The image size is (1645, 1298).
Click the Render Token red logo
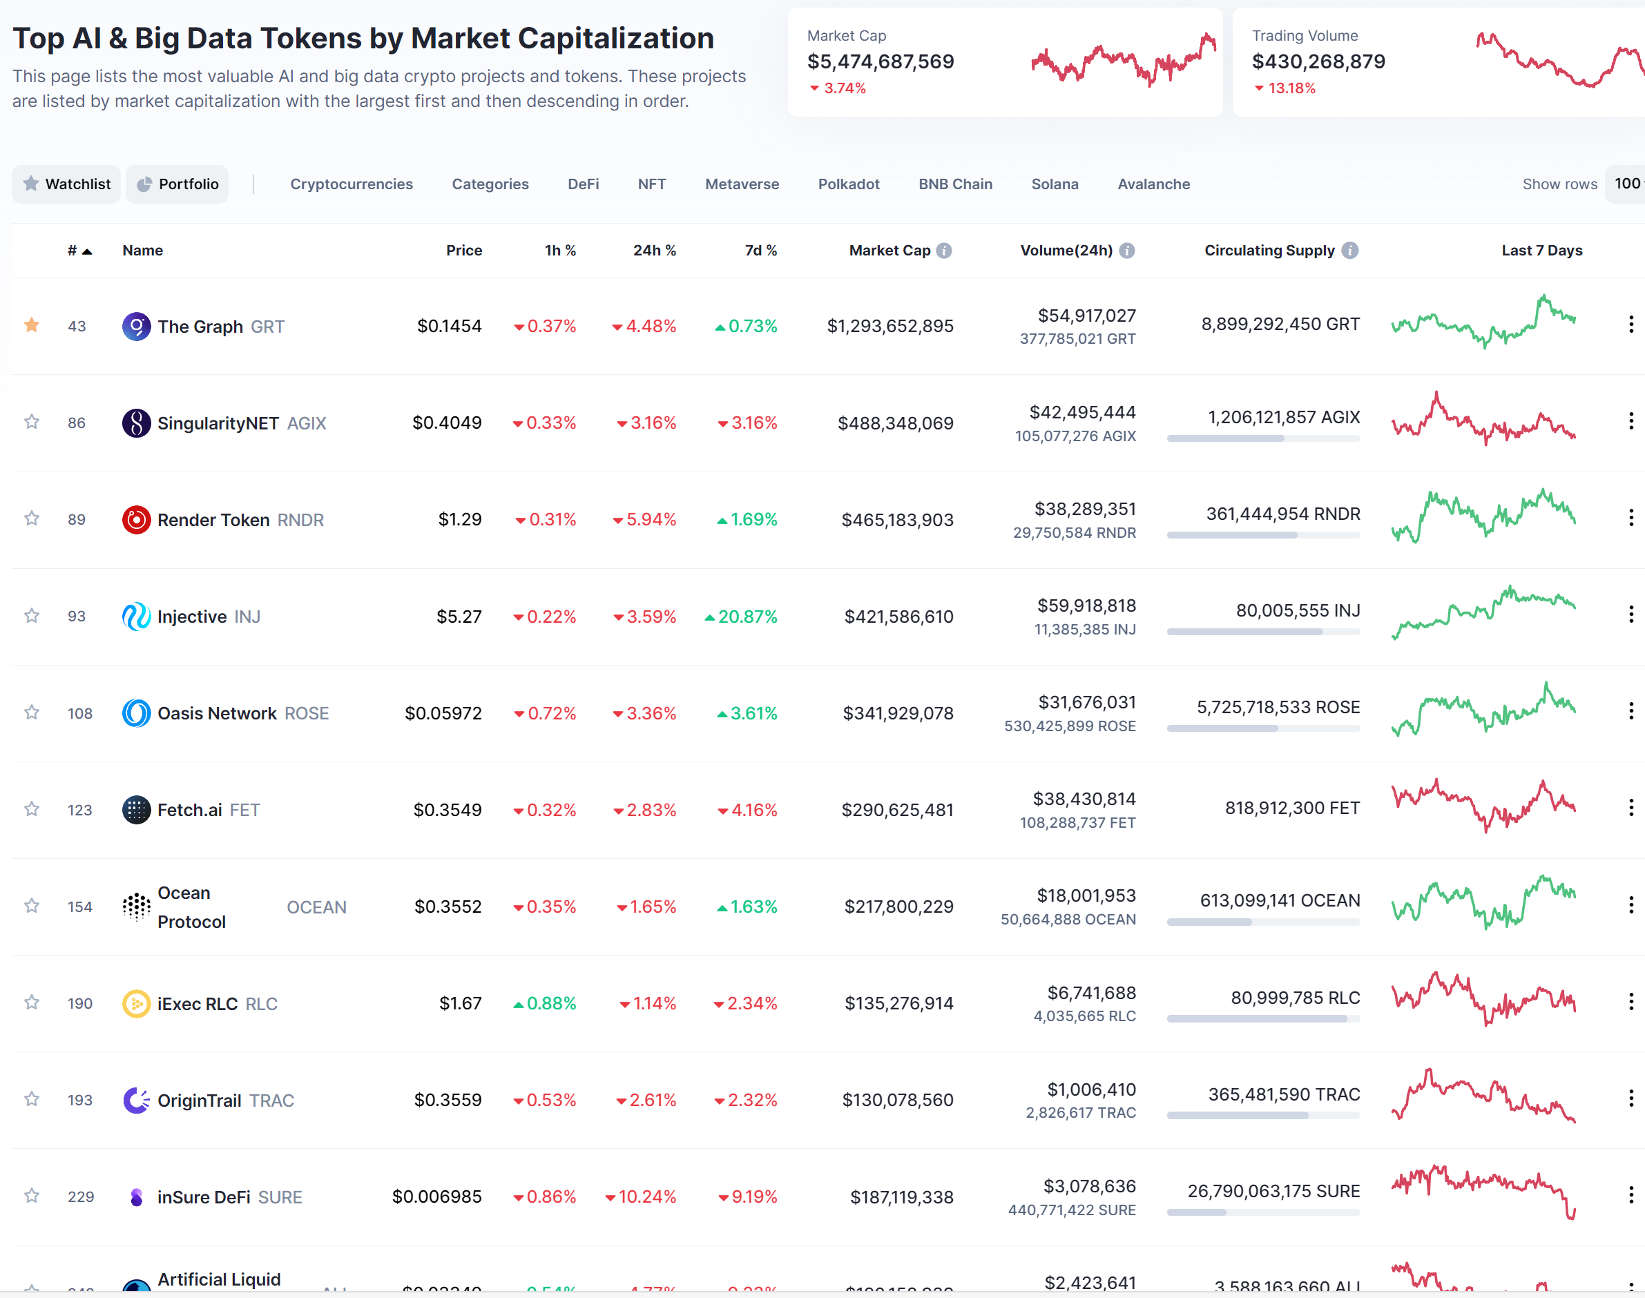[136, 520]
